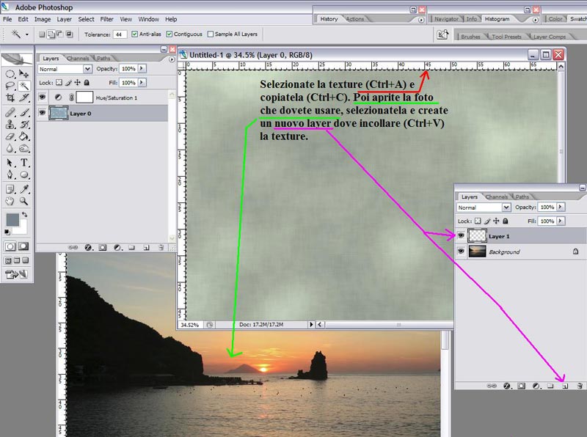Open left Layers panel options menu arrow
Viewport: 587px width, 437px height.
[x=172, y=59]
